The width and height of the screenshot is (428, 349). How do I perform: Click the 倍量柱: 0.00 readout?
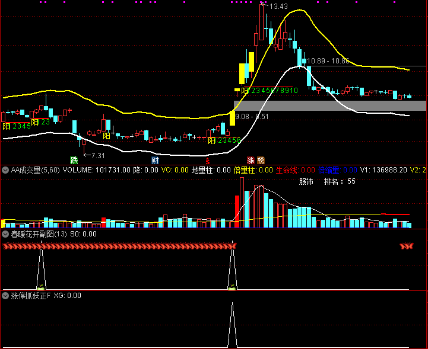(253, 170)
